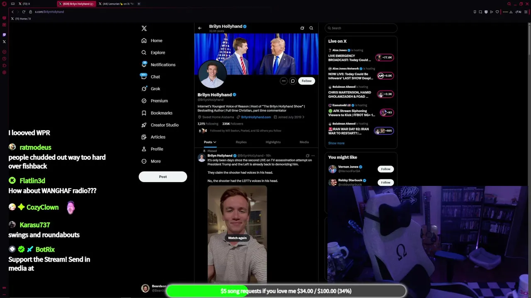Screen dimensions: 531x298
Task: Message Brilyn Hollyhand with the chat icon
Action: pyautogui.click(x=292, y=81)
